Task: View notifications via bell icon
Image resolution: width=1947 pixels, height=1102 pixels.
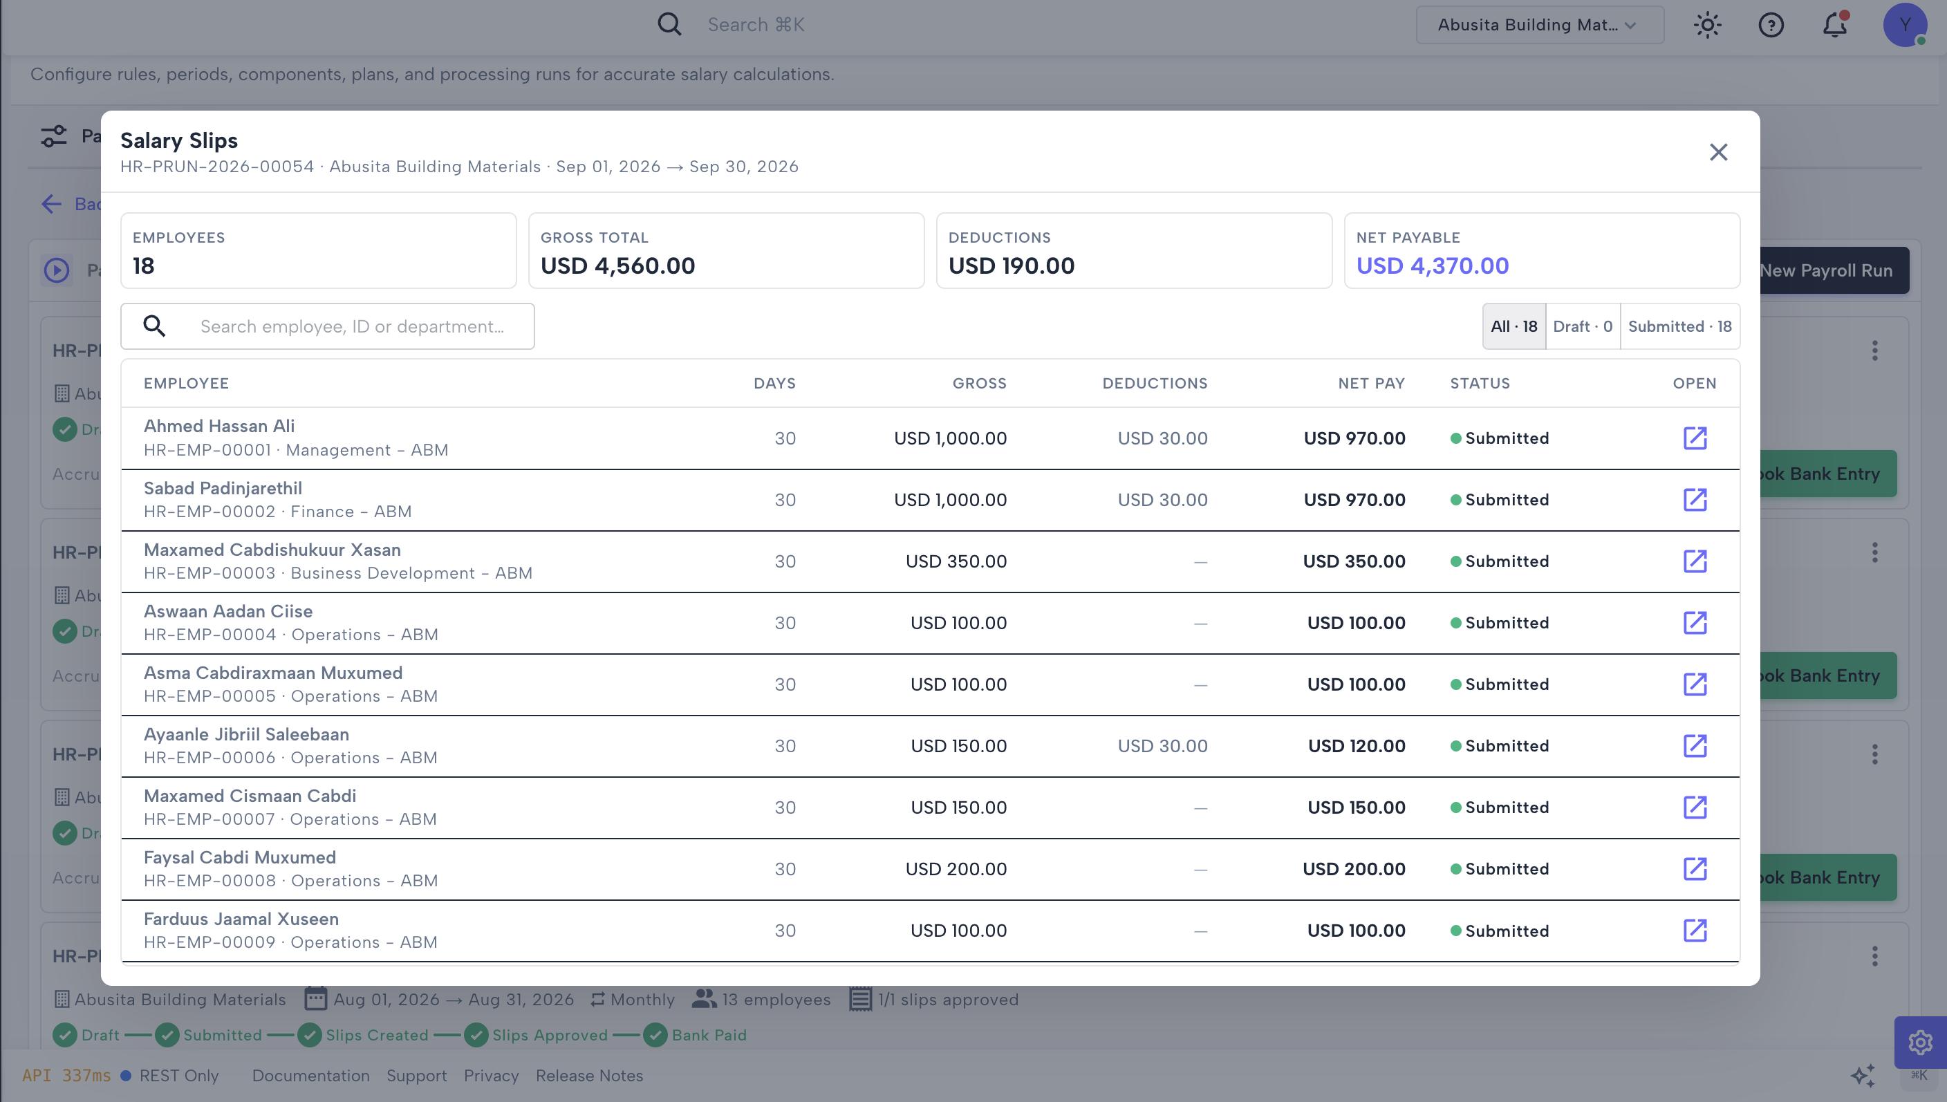Action: [1834, 25]
